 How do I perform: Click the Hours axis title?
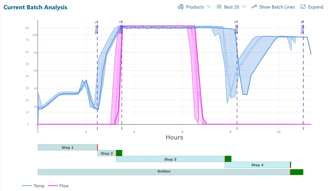click(174, 137)
